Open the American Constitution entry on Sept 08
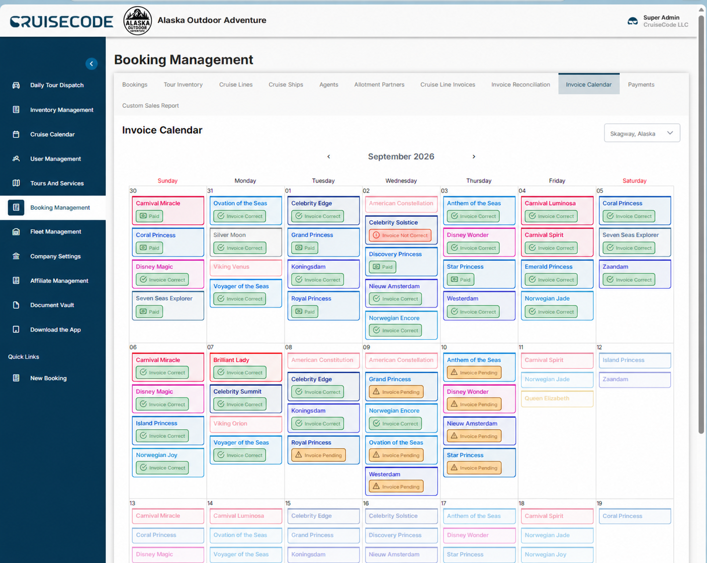 point(323,360)
